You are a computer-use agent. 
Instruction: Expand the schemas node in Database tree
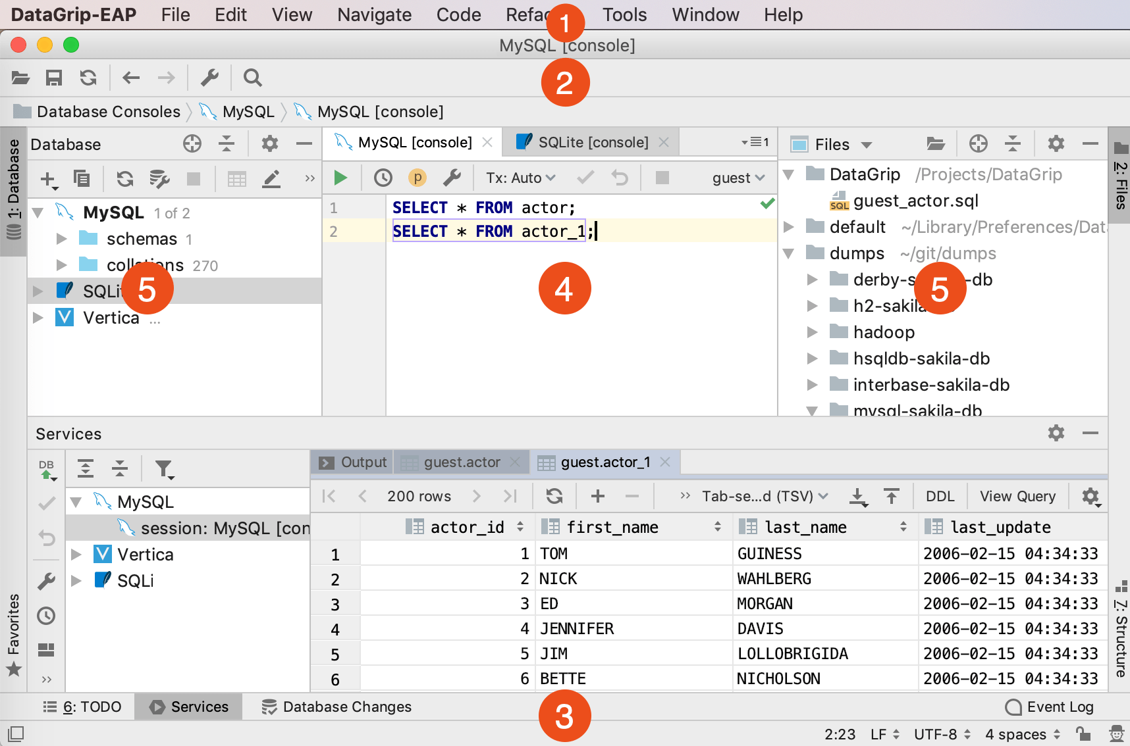pyautogui.click(x=62, y=239)
